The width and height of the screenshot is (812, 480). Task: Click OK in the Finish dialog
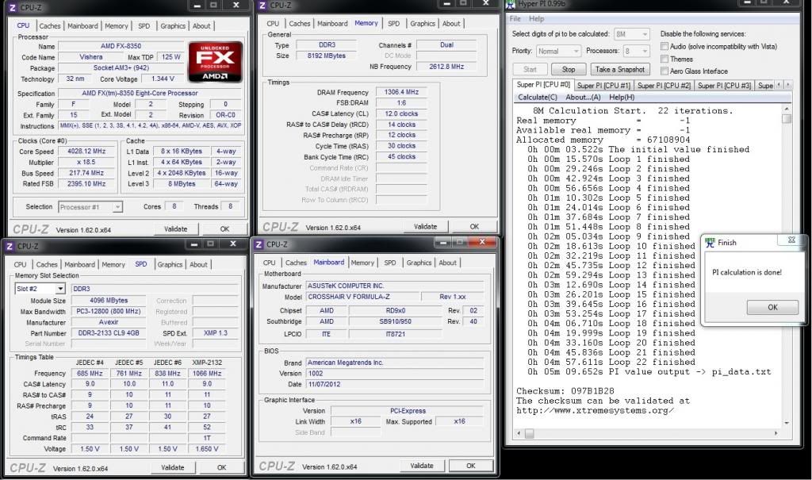[x=772, y=307]
